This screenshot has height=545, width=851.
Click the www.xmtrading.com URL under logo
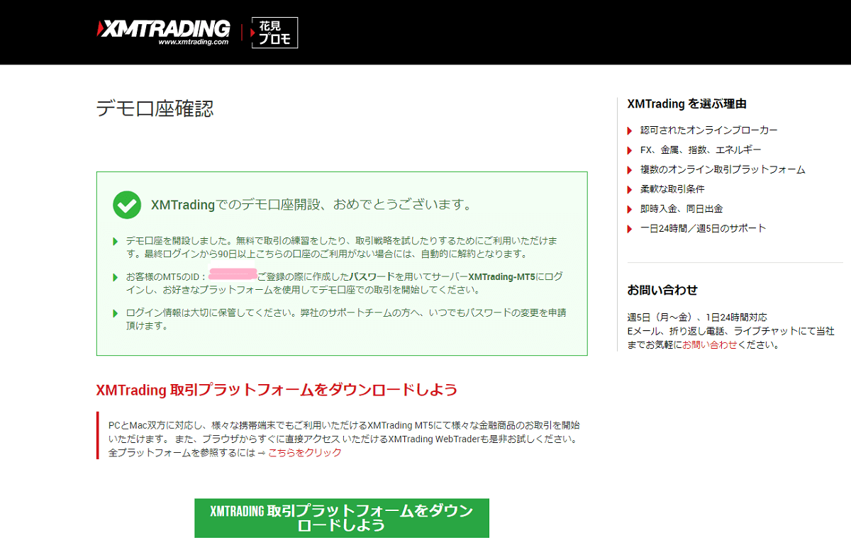coord(193,42)
